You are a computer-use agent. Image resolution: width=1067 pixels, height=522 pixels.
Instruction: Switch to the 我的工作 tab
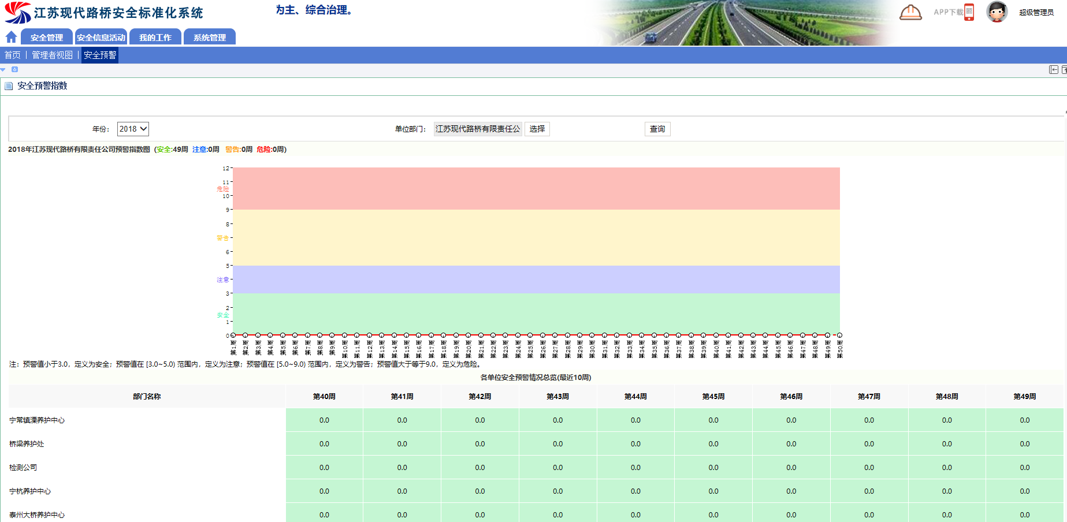(x=155, y=38)
